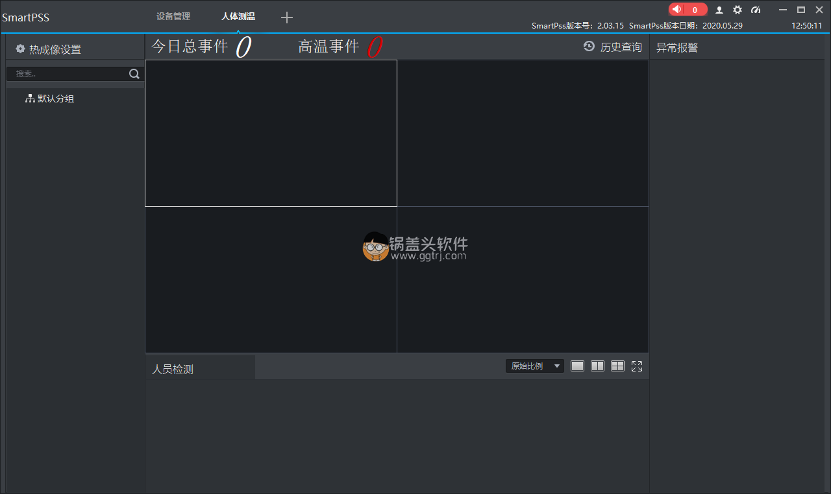
Task: Open the 人员检测 panel tab
Action: click(x=200, y=368)
